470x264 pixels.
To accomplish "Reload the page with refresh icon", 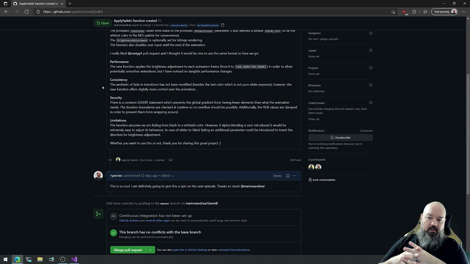I will click(26, 12).
